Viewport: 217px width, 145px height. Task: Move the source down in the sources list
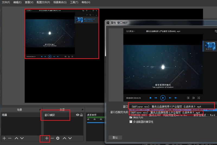click(70, 138)
